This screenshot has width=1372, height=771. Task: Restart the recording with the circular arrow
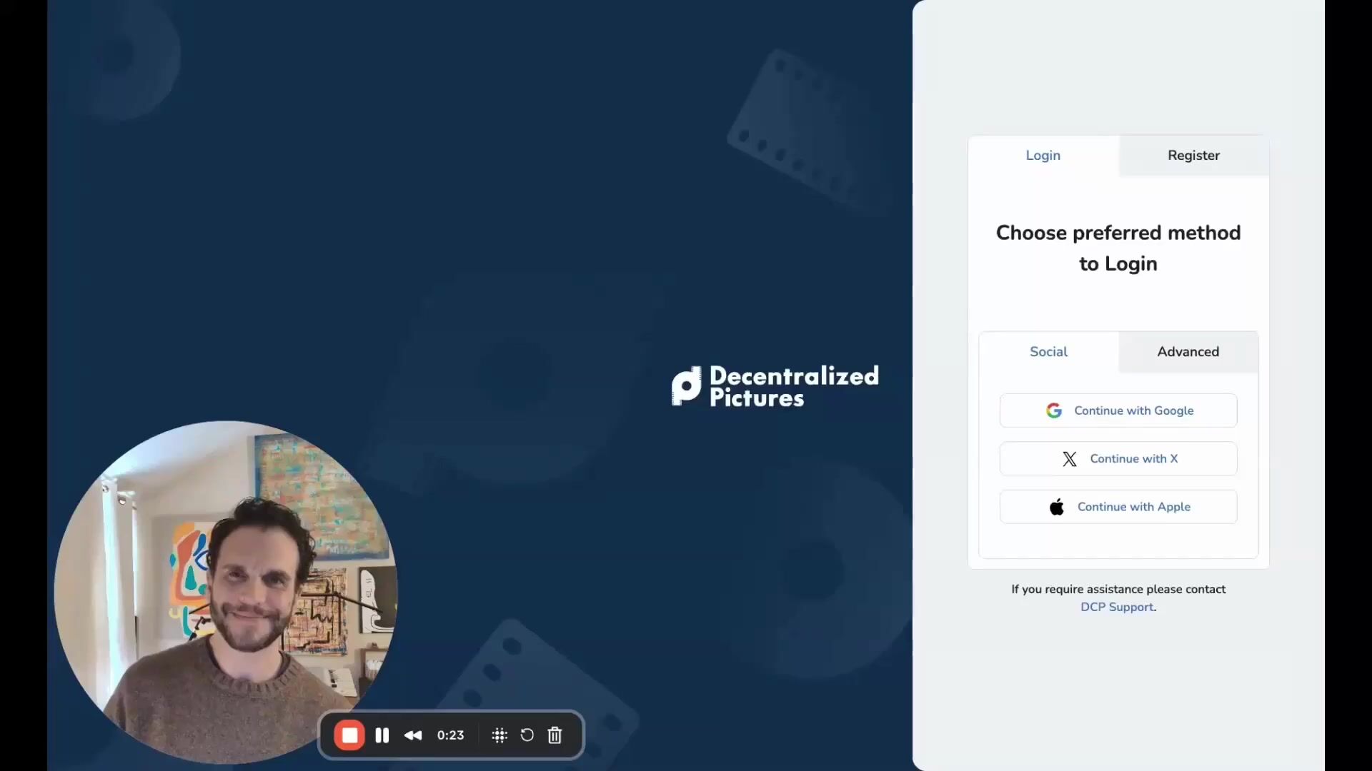coord(527,735)
